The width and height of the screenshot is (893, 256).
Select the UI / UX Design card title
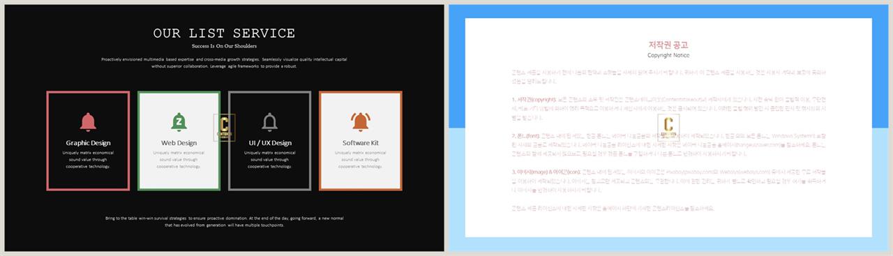click(x=270, y=143)
